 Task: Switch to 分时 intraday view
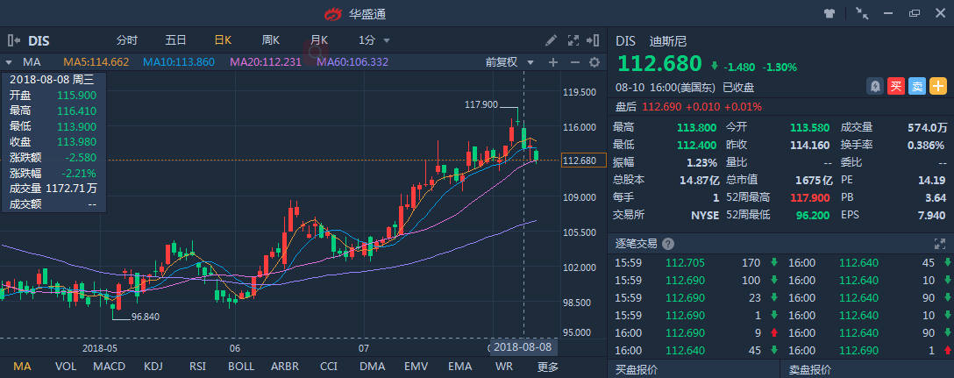127,41
